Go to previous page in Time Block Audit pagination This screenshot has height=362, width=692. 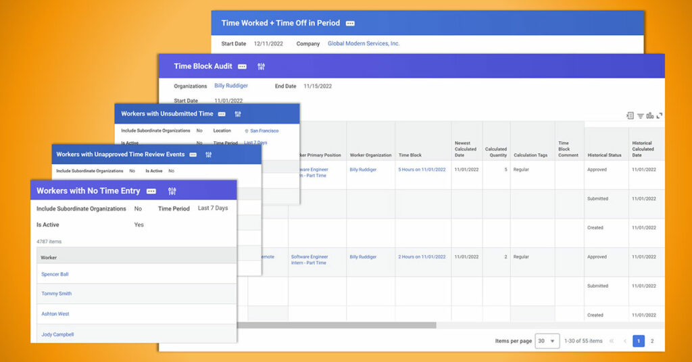coord(625,341)
